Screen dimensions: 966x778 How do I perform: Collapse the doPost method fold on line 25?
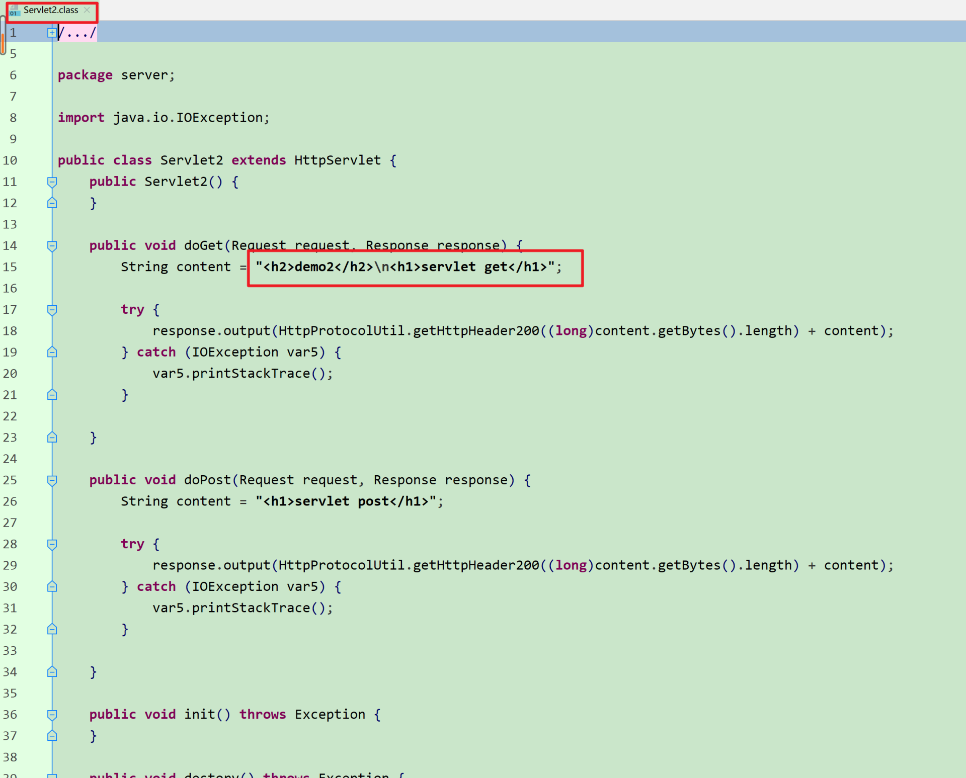tap(52, 480)
